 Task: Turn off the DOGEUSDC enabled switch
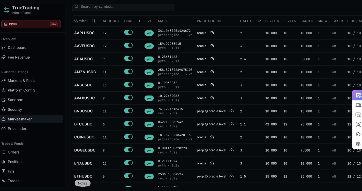tap(129, 150)
